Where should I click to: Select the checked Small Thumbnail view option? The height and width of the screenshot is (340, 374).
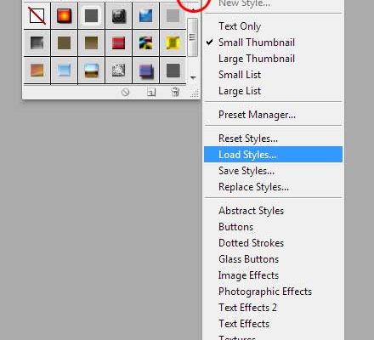point(257,42)
